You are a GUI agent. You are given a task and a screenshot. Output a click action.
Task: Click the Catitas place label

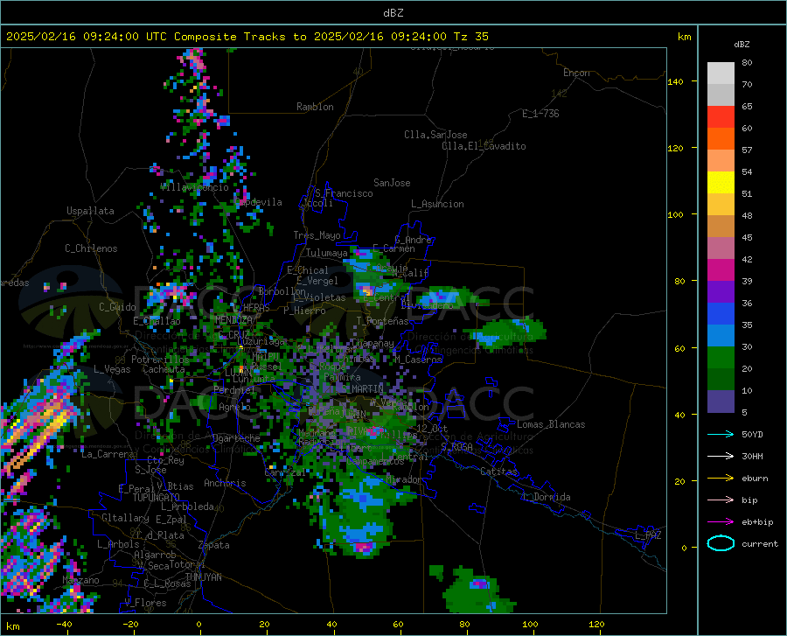point(499,472)
